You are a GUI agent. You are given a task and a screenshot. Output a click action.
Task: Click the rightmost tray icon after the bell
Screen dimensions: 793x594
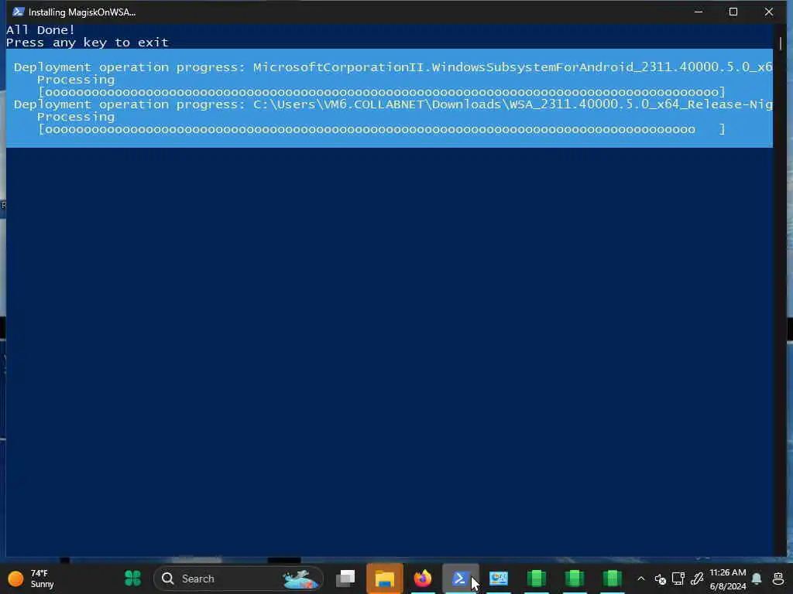[x=778, y=579]
